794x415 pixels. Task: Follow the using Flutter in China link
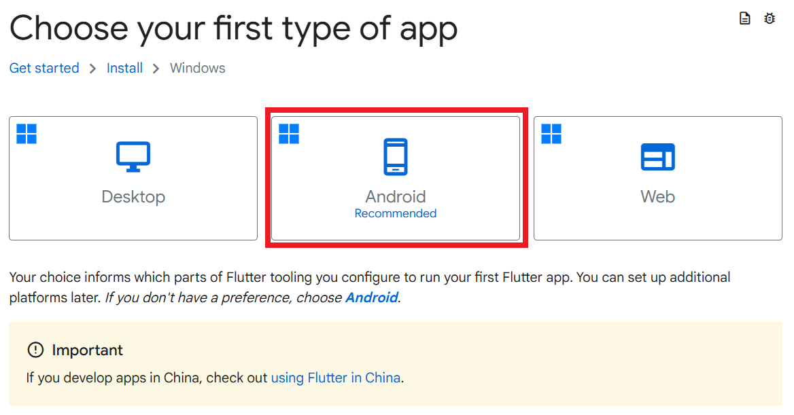point(336,378)
